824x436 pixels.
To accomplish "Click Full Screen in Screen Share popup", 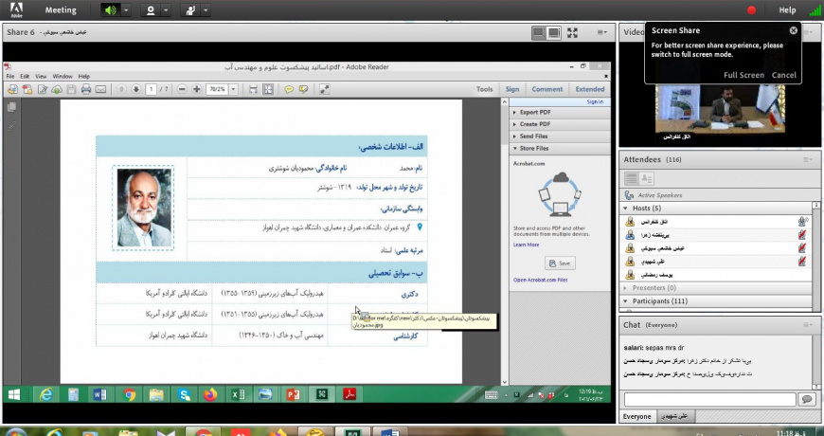I will point(743,75).
